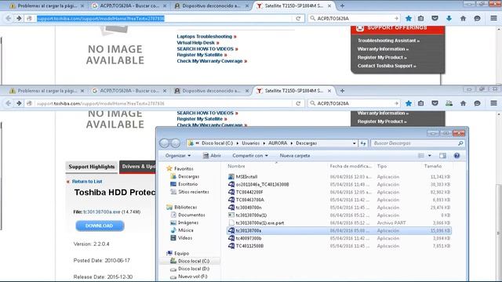Click the reload icon in upper Firefox window
The width and height of the screenshot is (502, 282).
[x=298, y=19]
